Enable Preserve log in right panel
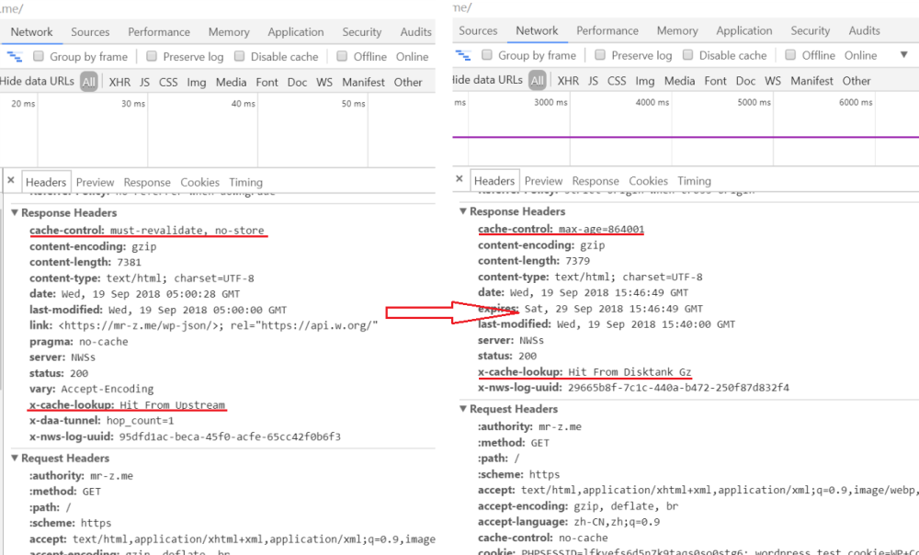919x555 pixels. [x=600, y=55]
